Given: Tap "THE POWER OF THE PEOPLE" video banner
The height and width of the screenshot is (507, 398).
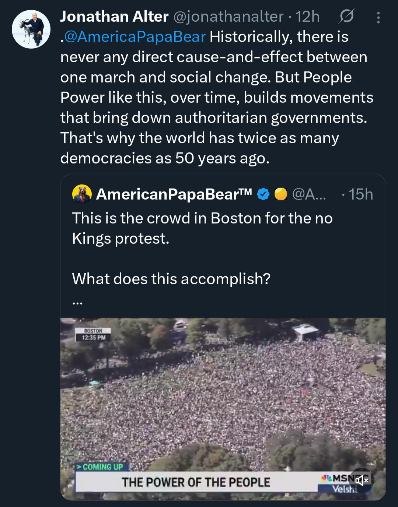Looking at the screenshot, I should coord(196,482).
